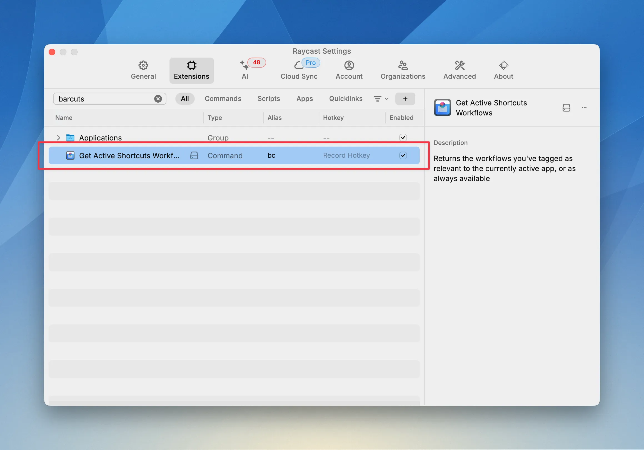Filter list by Quicklinks
This screenshot has height=450, width=644.
[346, 98]
